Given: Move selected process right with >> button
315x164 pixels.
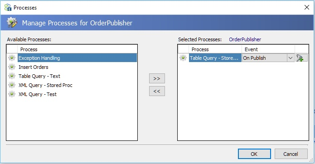Looking at the screenshot, I should coord(157,78).
